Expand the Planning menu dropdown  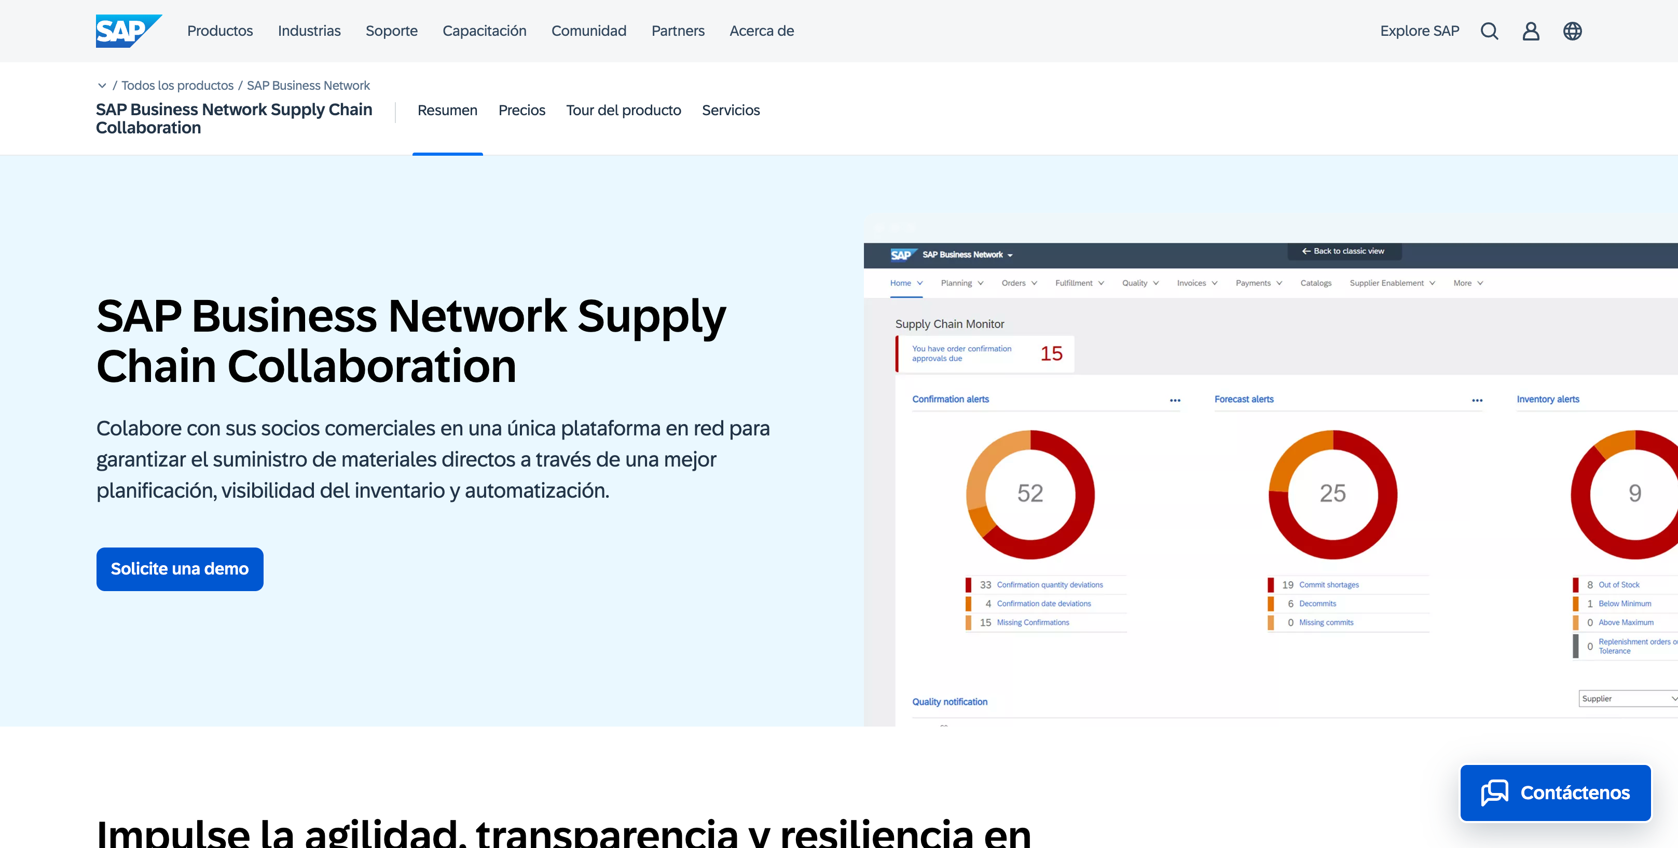[980, 283]
